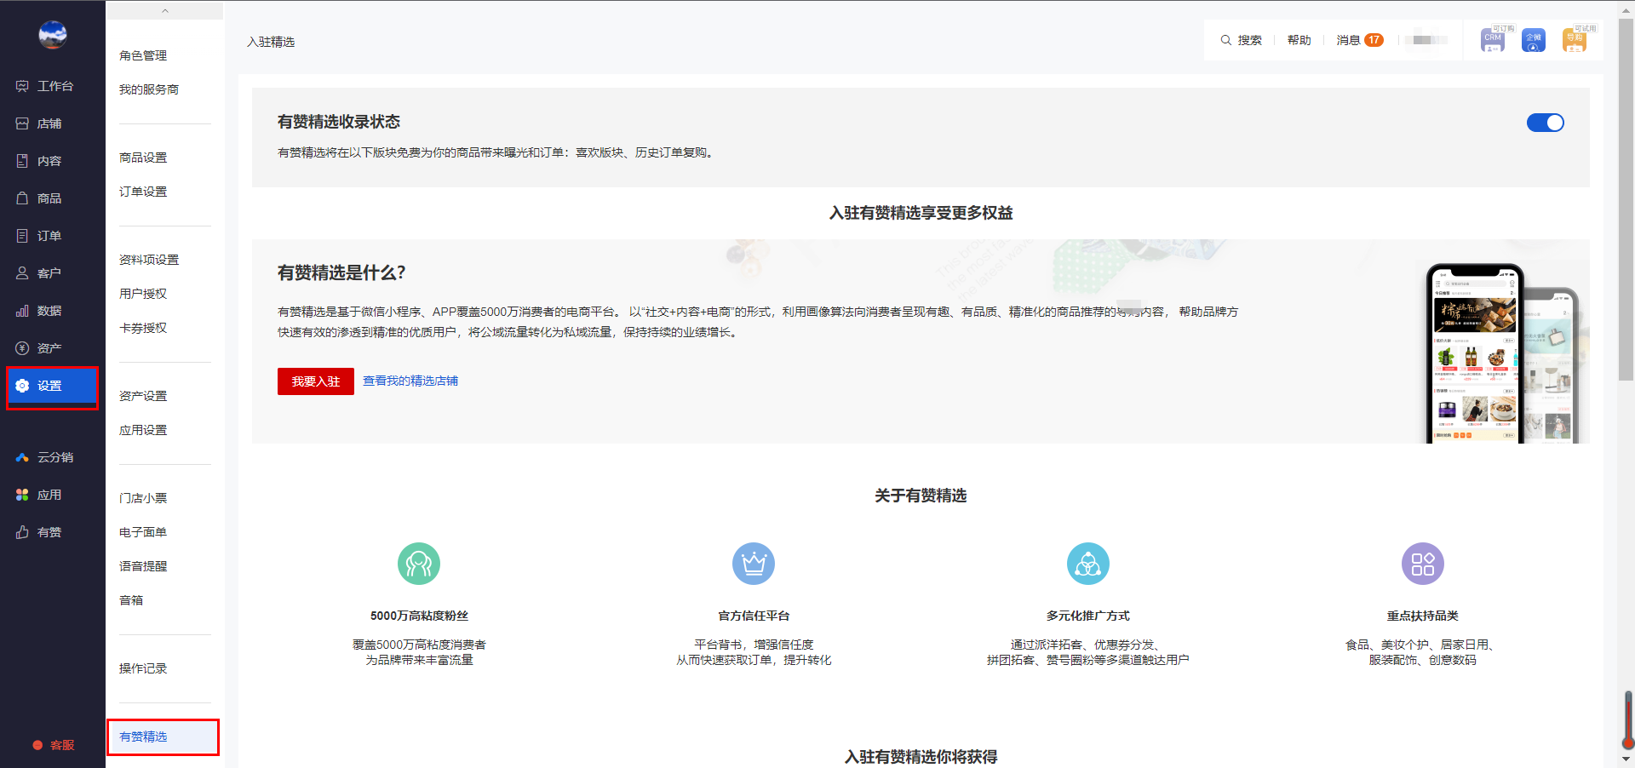Image resolution: width=1635 pixels, height=768 pixels.
Task: Click the 应用 colorful apps icon
Action: (22, 495)
